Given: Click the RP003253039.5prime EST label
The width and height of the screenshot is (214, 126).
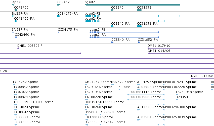Looking at the screenshot, I should click(x=180, y=117).
